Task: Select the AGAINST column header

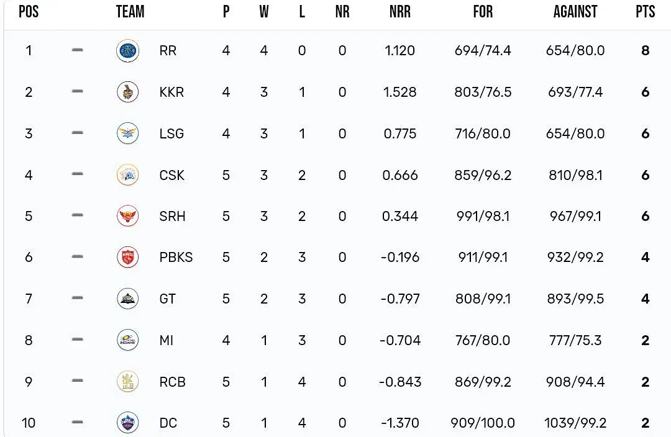Action: [575, 12]
